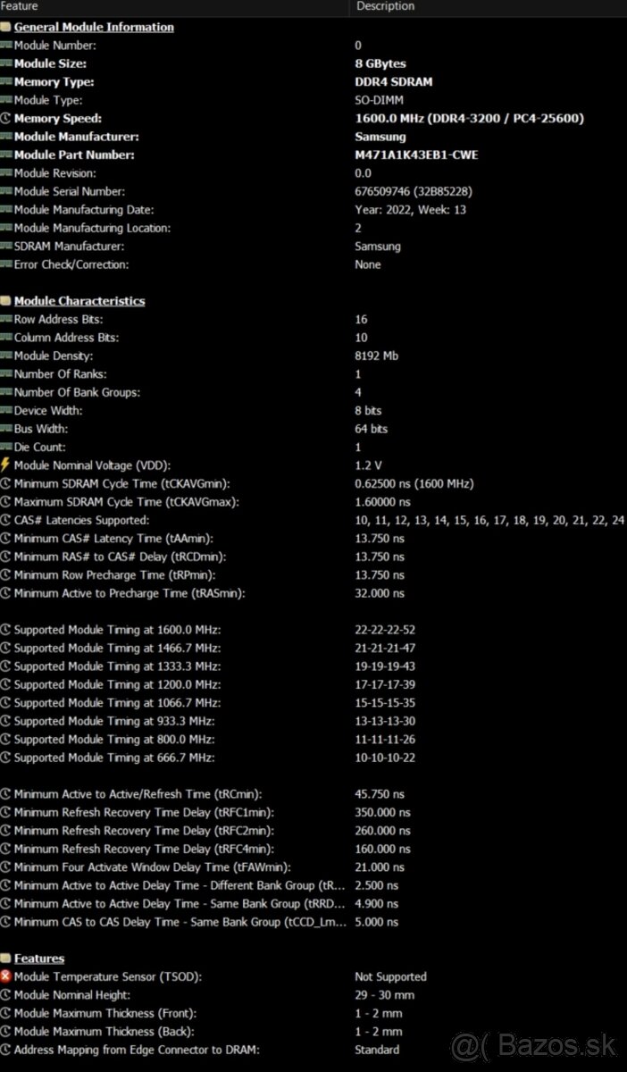Click serial number value 676509746 (32B85228)
The width and height of the screenshot is (627, 1072).
(x=414, y=191)
